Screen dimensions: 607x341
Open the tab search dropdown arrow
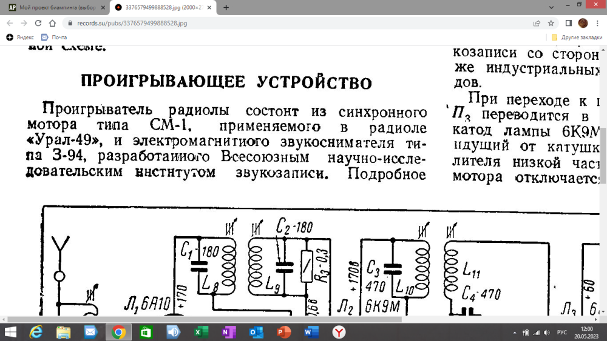[551, 7]
